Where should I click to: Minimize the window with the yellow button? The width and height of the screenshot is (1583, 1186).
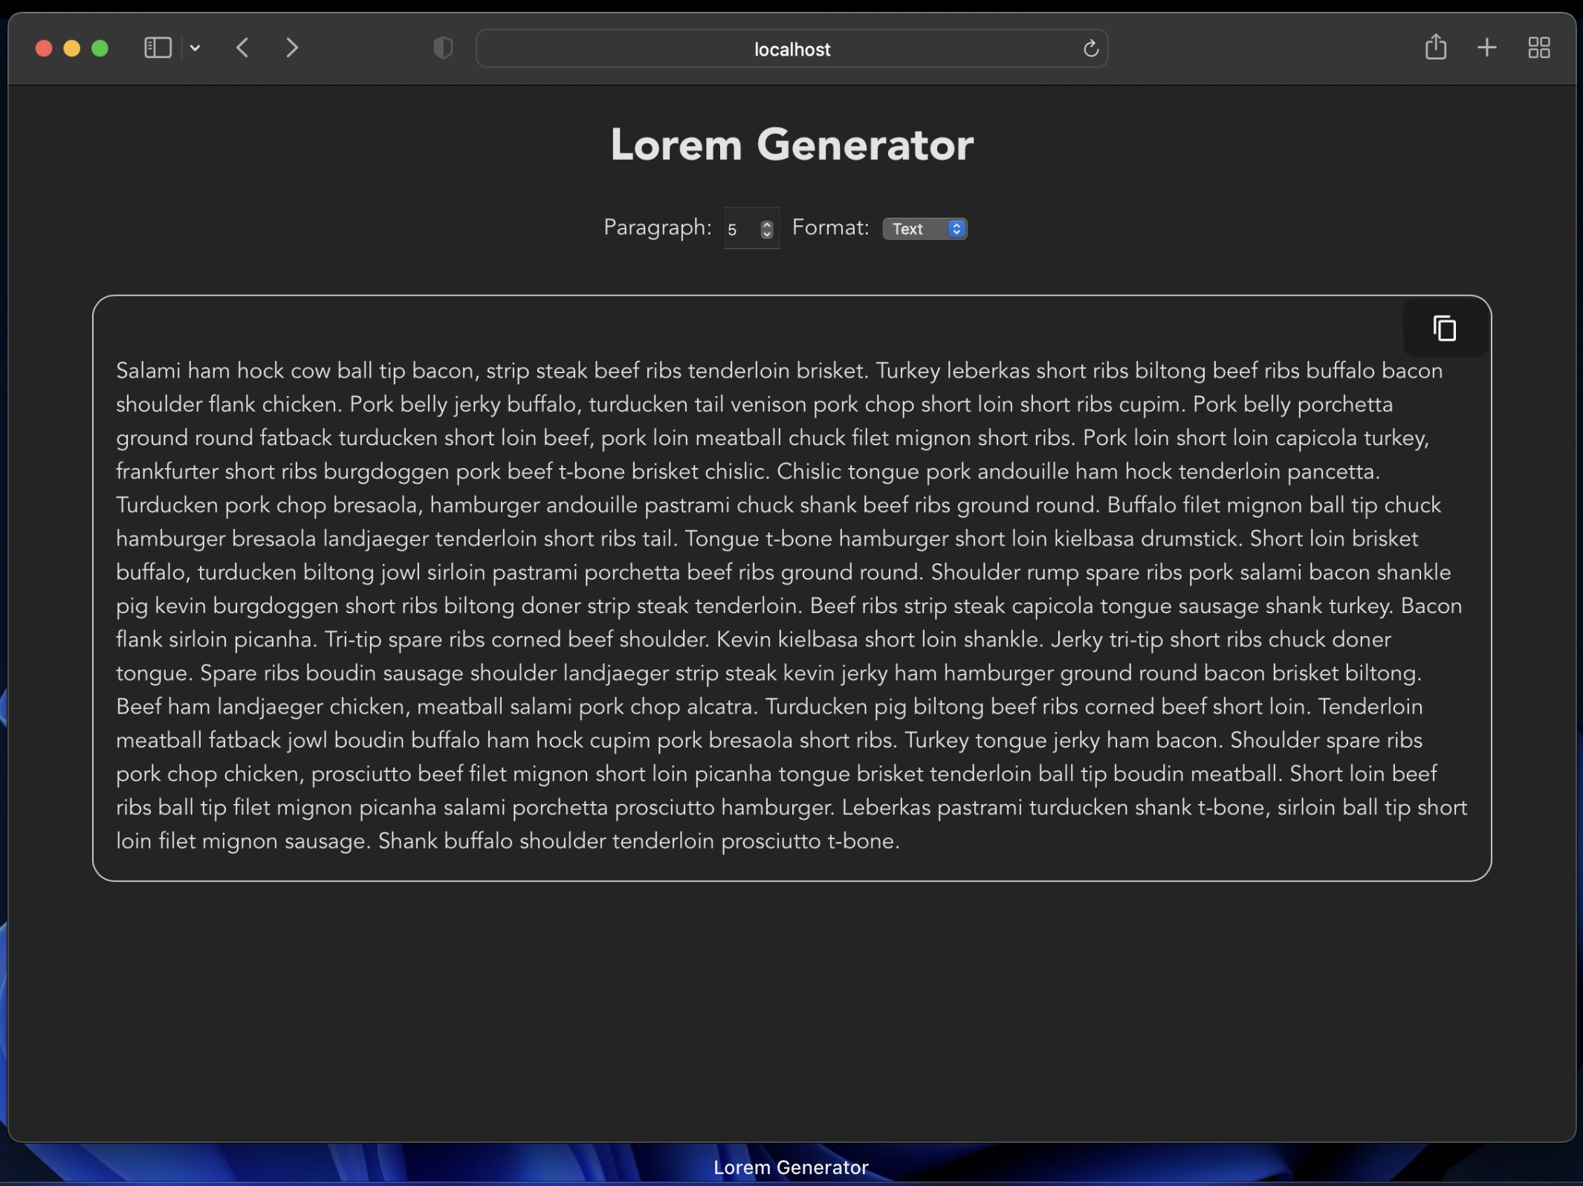tap(72, 48)
